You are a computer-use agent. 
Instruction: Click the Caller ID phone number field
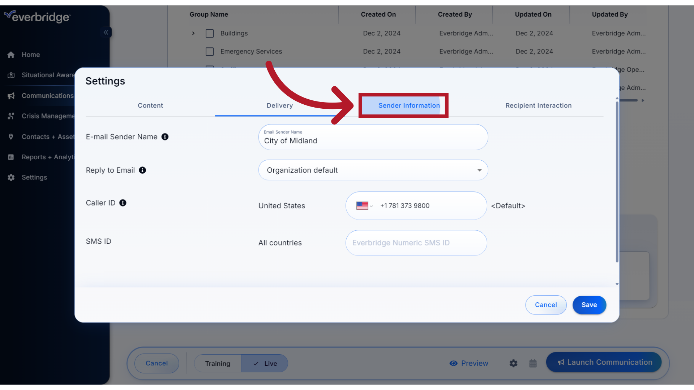click(x=416, y=206)
